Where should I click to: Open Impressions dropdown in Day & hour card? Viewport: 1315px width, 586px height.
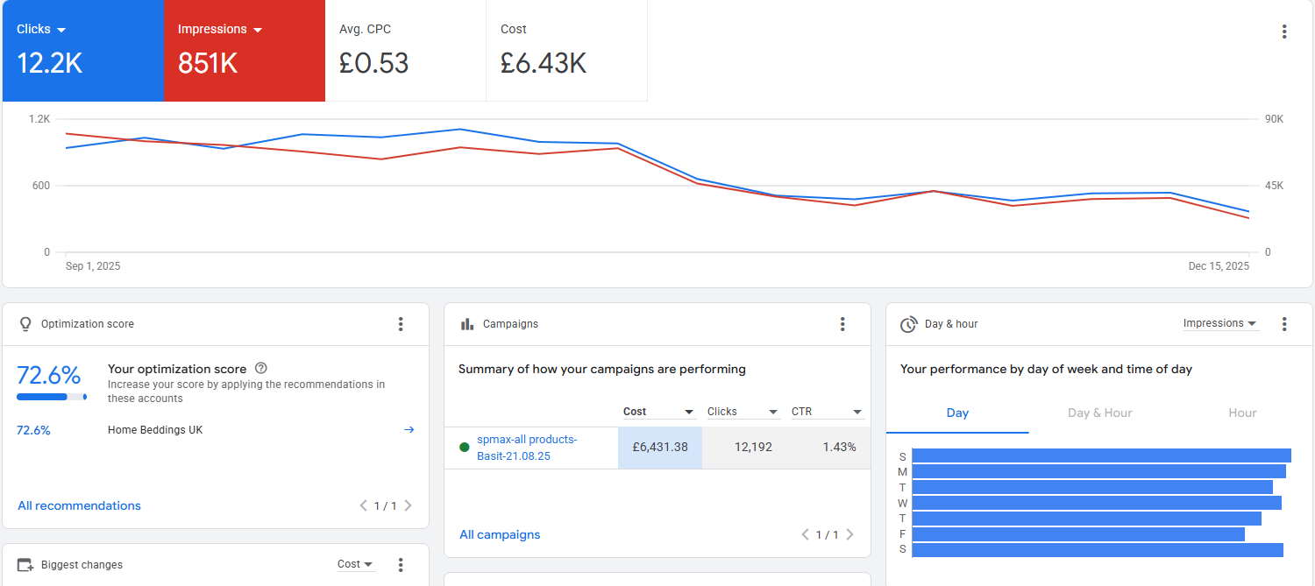(1219, 324)
